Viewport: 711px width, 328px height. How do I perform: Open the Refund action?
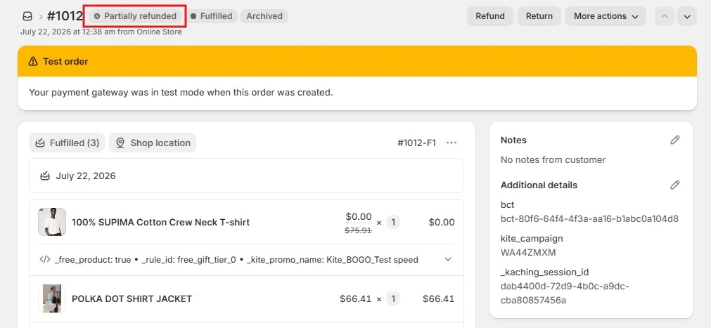pyautogui.click(x=490, y=16)
